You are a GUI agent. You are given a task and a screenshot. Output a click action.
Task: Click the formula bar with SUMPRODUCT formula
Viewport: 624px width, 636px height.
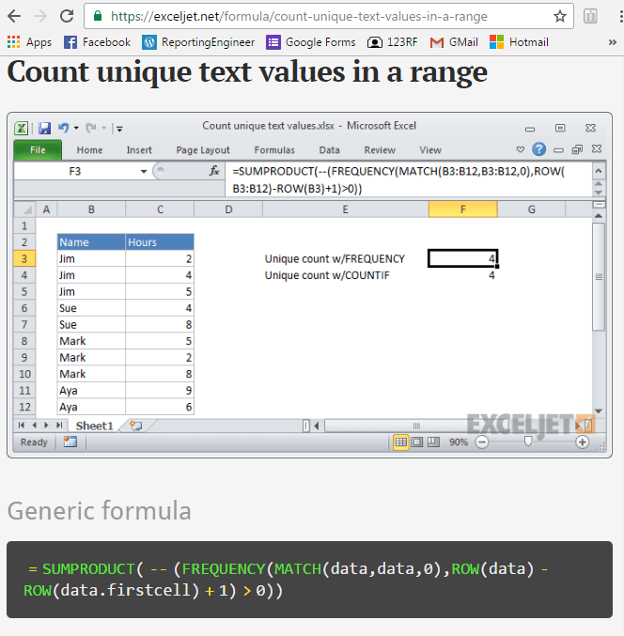click(408, 179)
